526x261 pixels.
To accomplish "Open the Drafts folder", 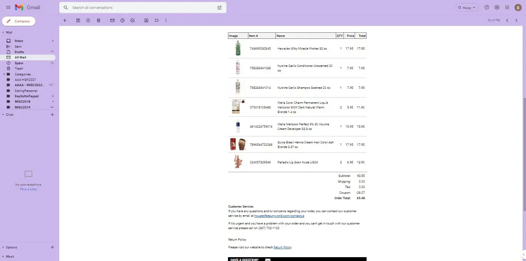I will 19,52.
